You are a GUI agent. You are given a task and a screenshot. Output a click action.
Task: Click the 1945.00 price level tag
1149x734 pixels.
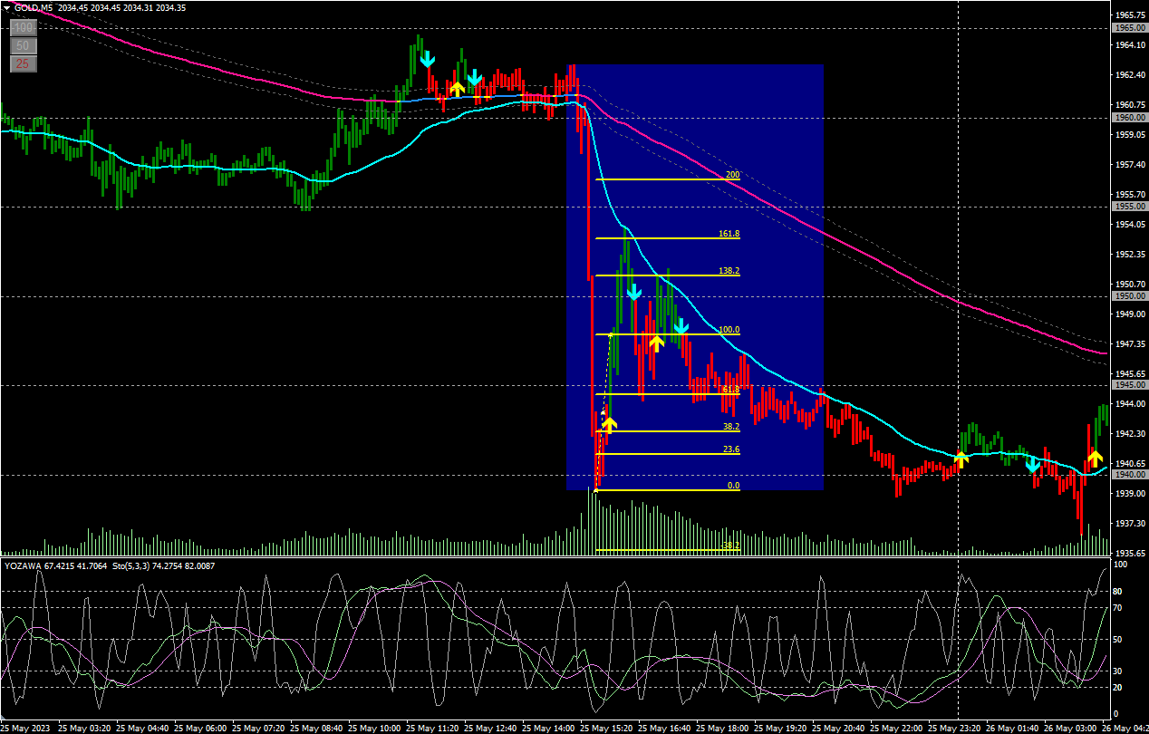1129,385
